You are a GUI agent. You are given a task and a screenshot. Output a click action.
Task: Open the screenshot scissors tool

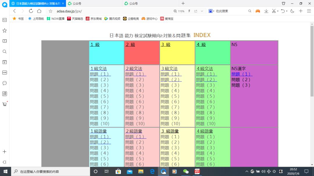pos(274,11)
